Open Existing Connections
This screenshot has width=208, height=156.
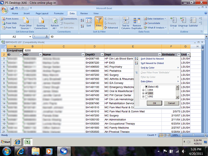tap(41, 23)
